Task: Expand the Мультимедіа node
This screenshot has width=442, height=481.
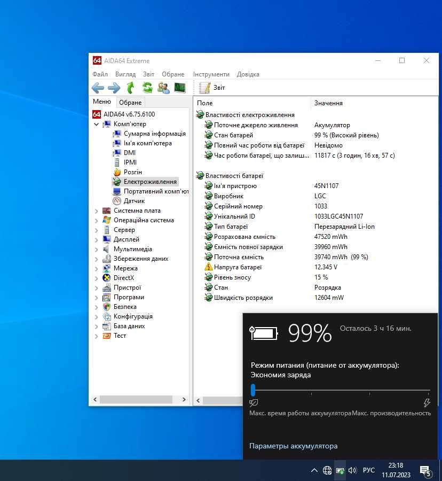Action: 96,250
